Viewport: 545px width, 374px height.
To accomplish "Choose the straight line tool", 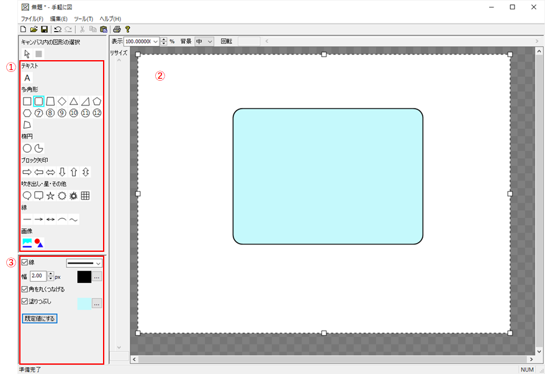I will (27, 219).
